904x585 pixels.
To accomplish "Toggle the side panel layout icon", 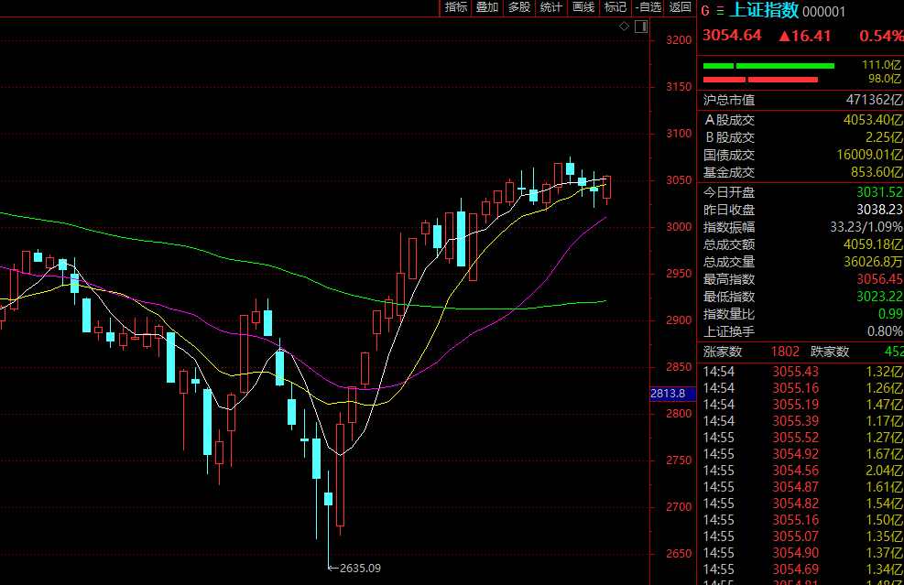I will coord(641,26).
